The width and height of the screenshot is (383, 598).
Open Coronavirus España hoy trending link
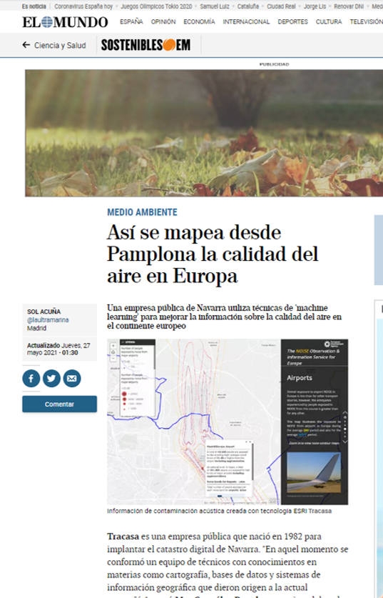pyautogui.click(x=83, y=6)
